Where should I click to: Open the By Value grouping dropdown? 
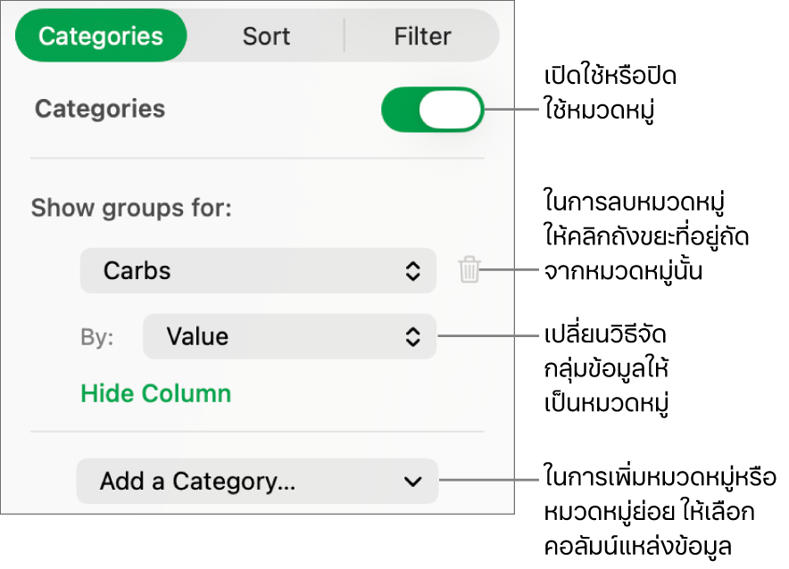(x=289, y=336)
